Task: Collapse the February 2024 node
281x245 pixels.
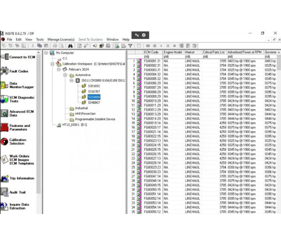Action: pos(59,69)
